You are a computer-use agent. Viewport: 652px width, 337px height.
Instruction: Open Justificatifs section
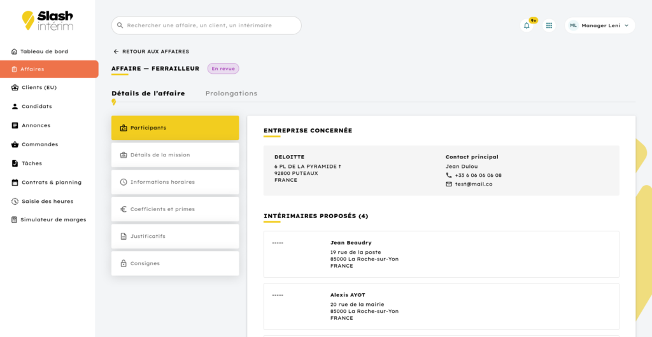pos(175,236)
